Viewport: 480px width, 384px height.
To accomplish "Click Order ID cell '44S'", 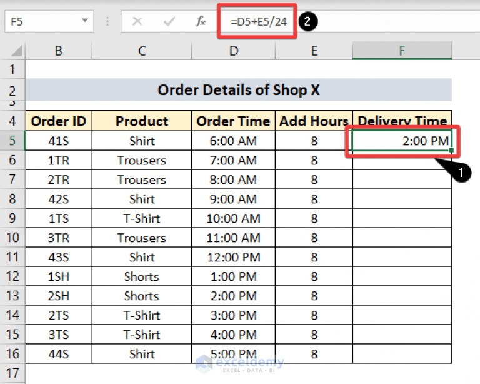I will coord(59,354).
